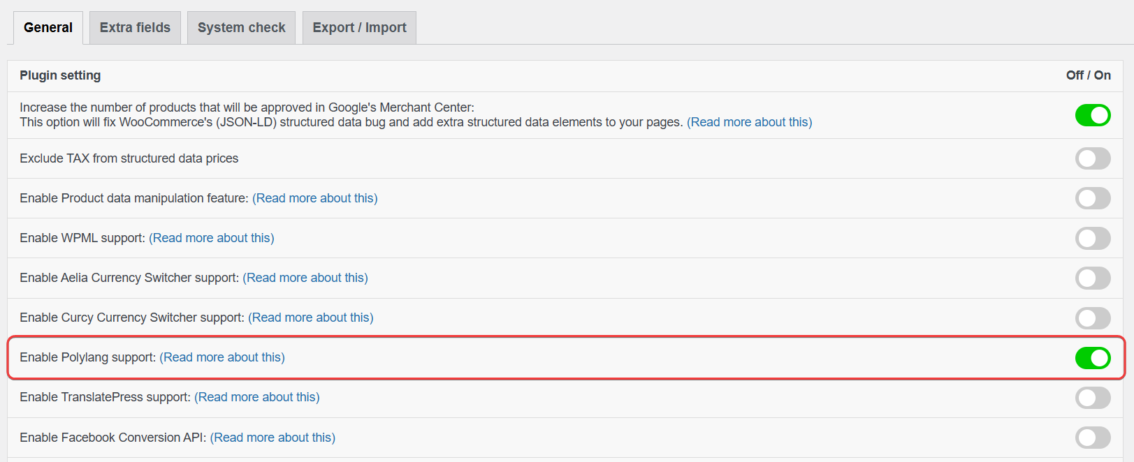Turn on Facebook Conversion API toggle
The image size is (1134, 462).
point(1092,438)
